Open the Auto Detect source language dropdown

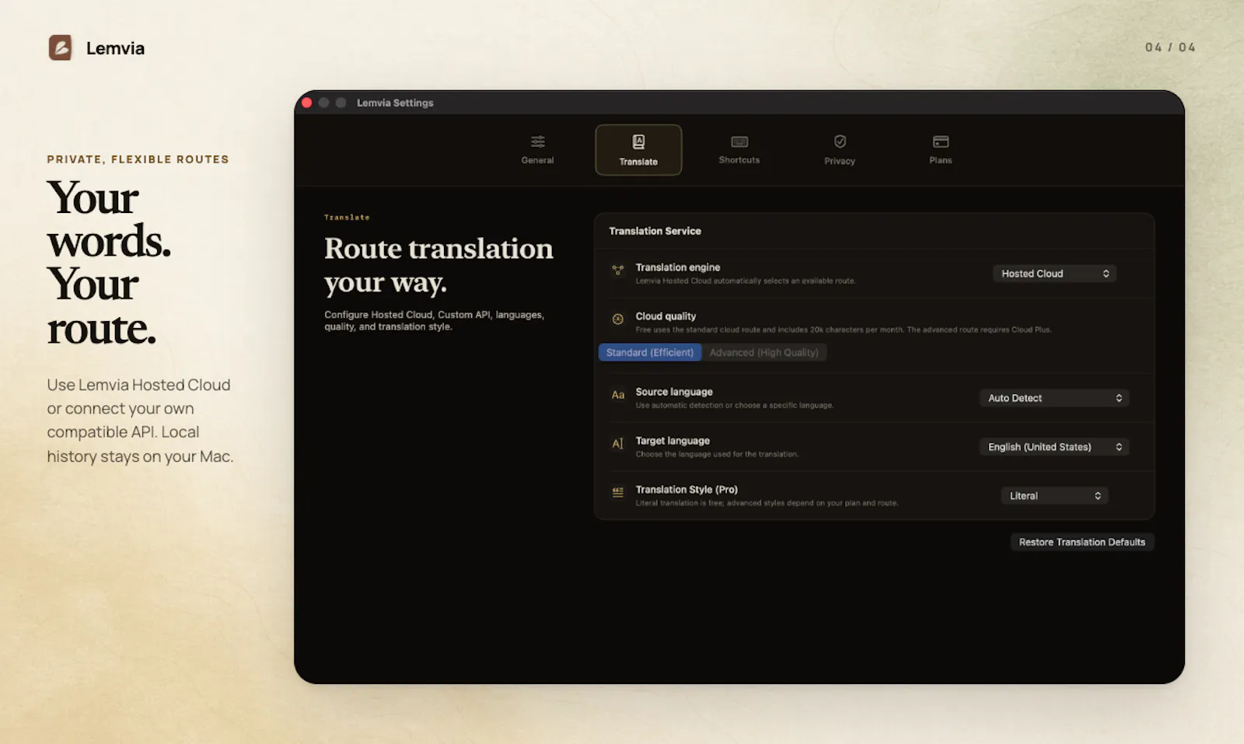click(1054, 398)
